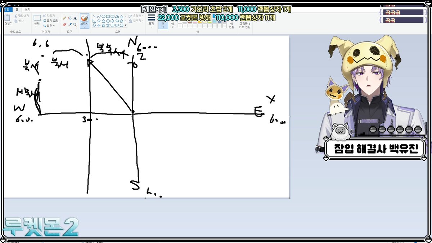Click the Edit colors (색 편집) button
Screen dimensions: 432x243
(231, 25)
